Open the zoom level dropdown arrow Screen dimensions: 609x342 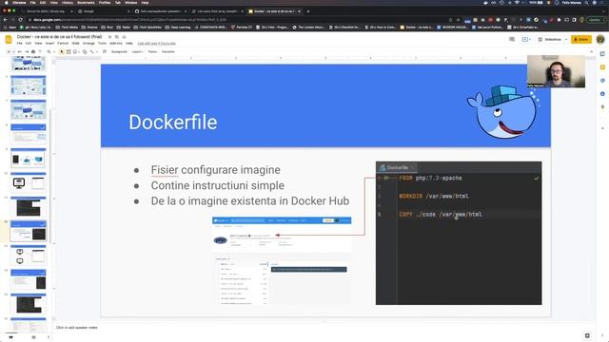[53, 51]
